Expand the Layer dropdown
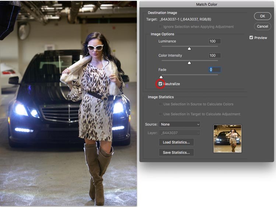The image size is (276, 207). coord(180,133)
